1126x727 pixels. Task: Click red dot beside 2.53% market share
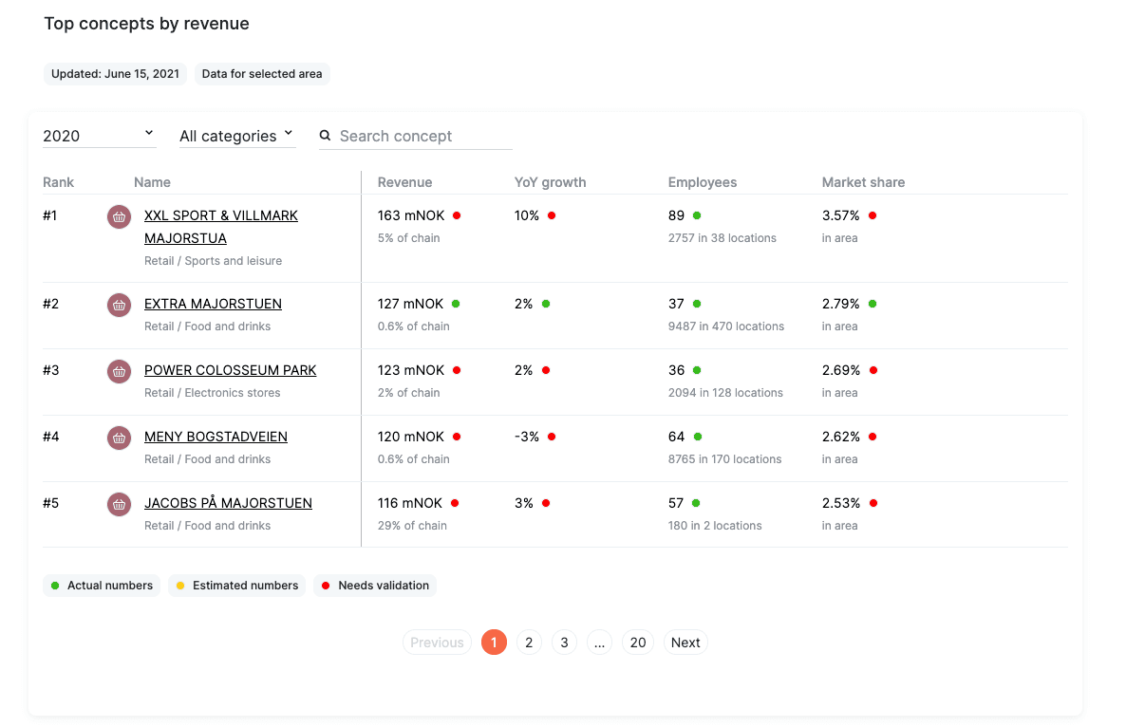coord(873,503)
